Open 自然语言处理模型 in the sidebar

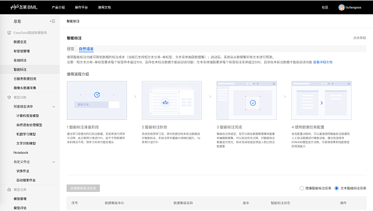tap(29, 125)
